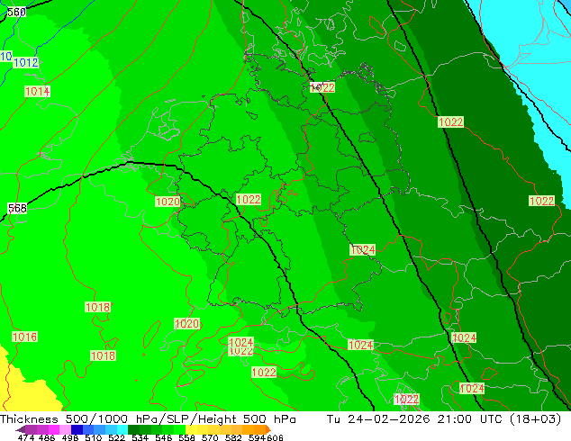Click the lower of the two 1018 labels
The width and height of the screenshot is (571, 441).
pos(103,355)
